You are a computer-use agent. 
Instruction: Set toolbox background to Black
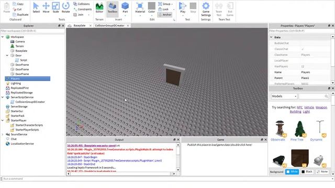tap(307, 172)
